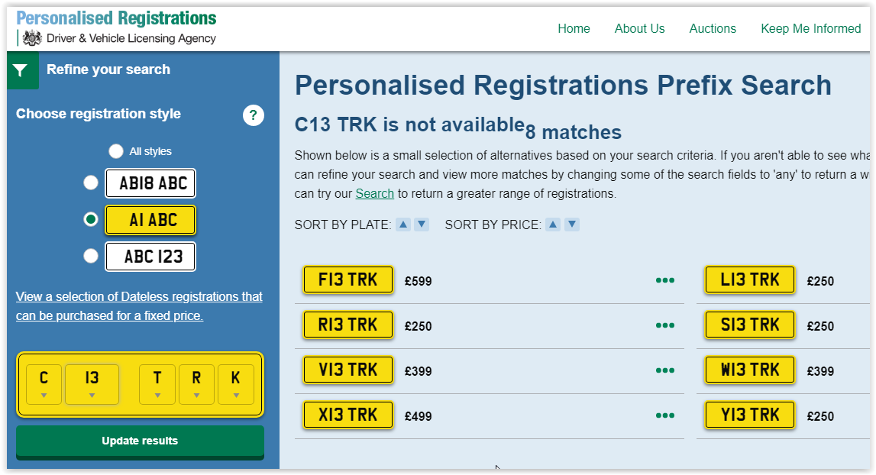Screen dimensions: 876x475
Task: Select the All styles radio button
Action: click(x=115, y=151)
